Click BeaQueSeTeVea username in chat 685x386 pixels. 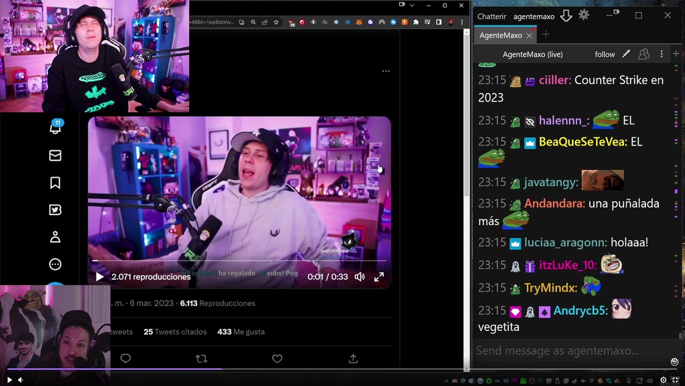[x=583, y=142]
